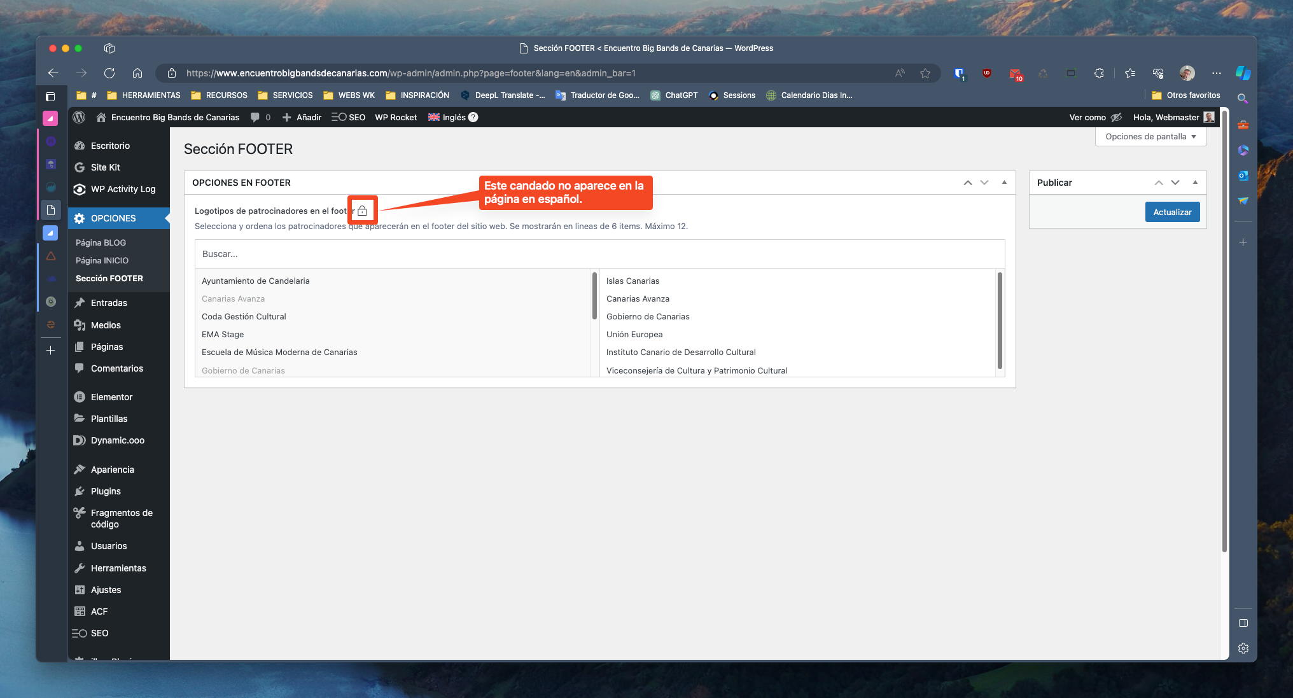Toggle the vertical tabs pane icon
The image size is (1293, 698).
coord(51,97)
